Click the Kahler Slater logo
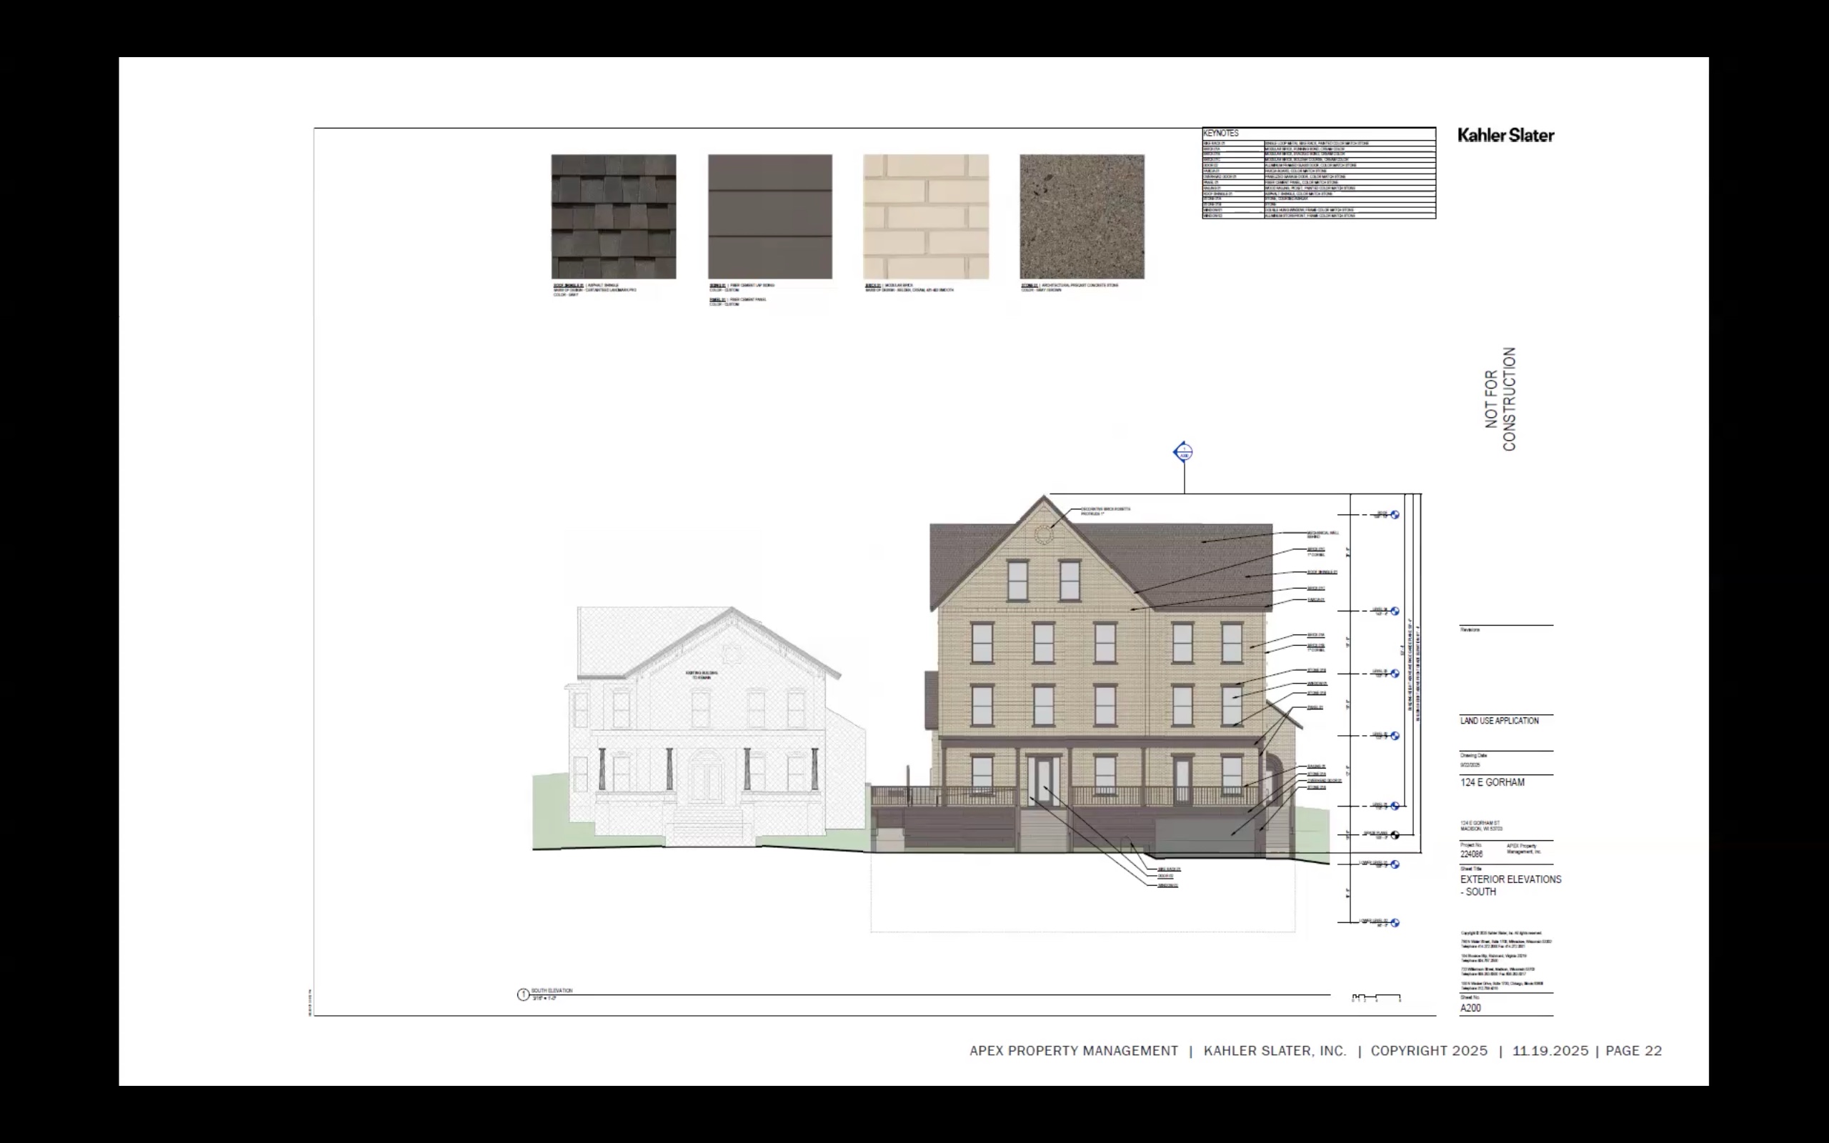The height and width of the screenshot is (1143, 1829). pyautogui.click(x=1505, y=135)
